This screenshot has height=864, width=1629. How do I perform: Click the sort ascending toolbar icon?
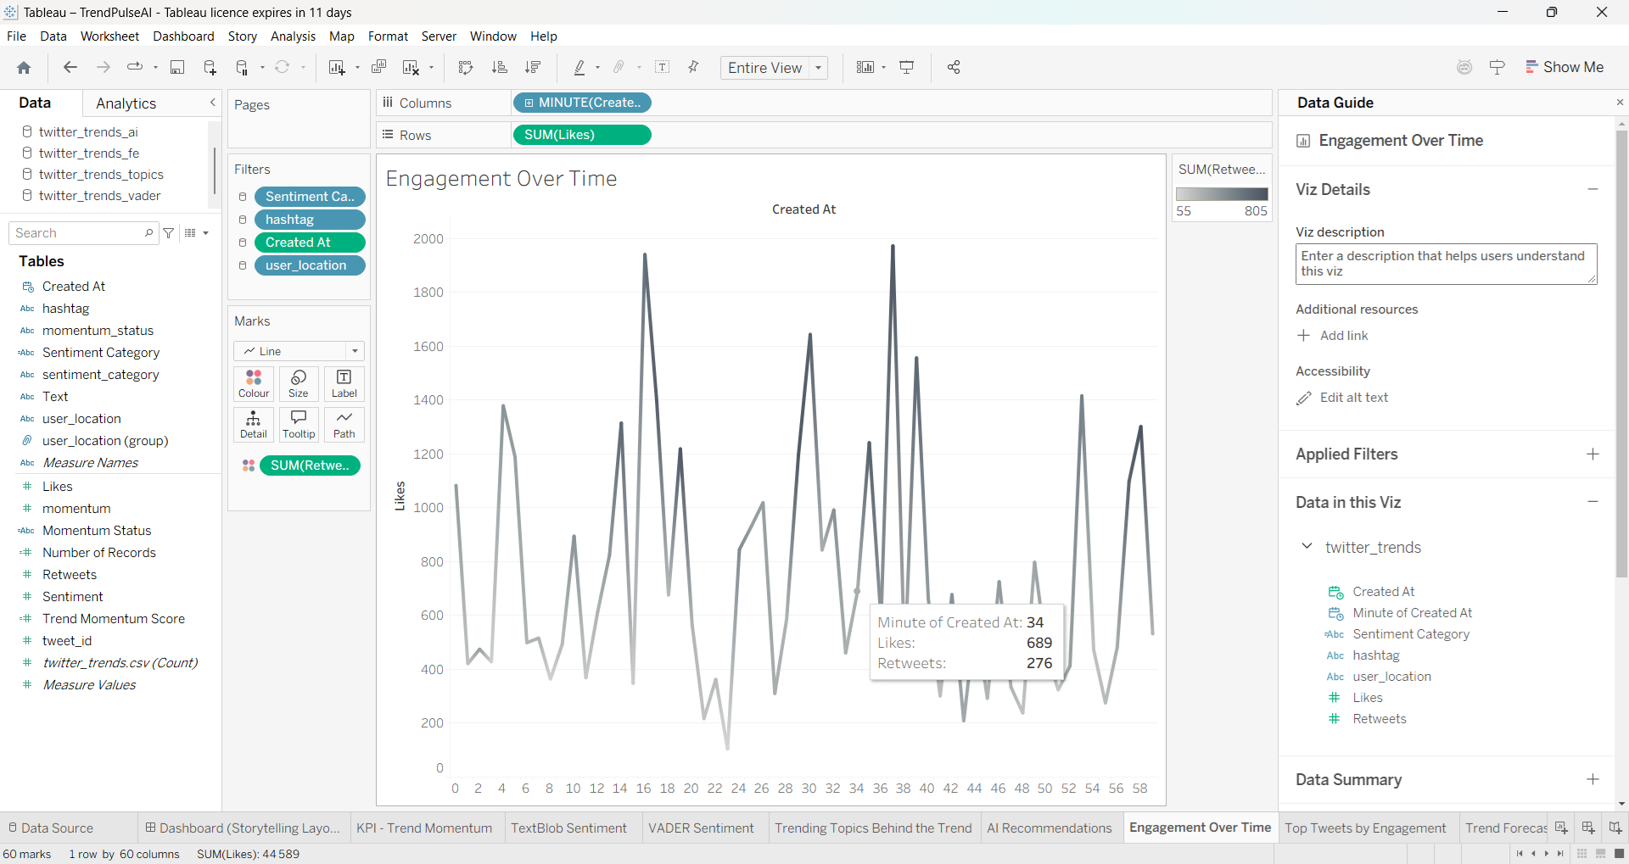(500, 68)
